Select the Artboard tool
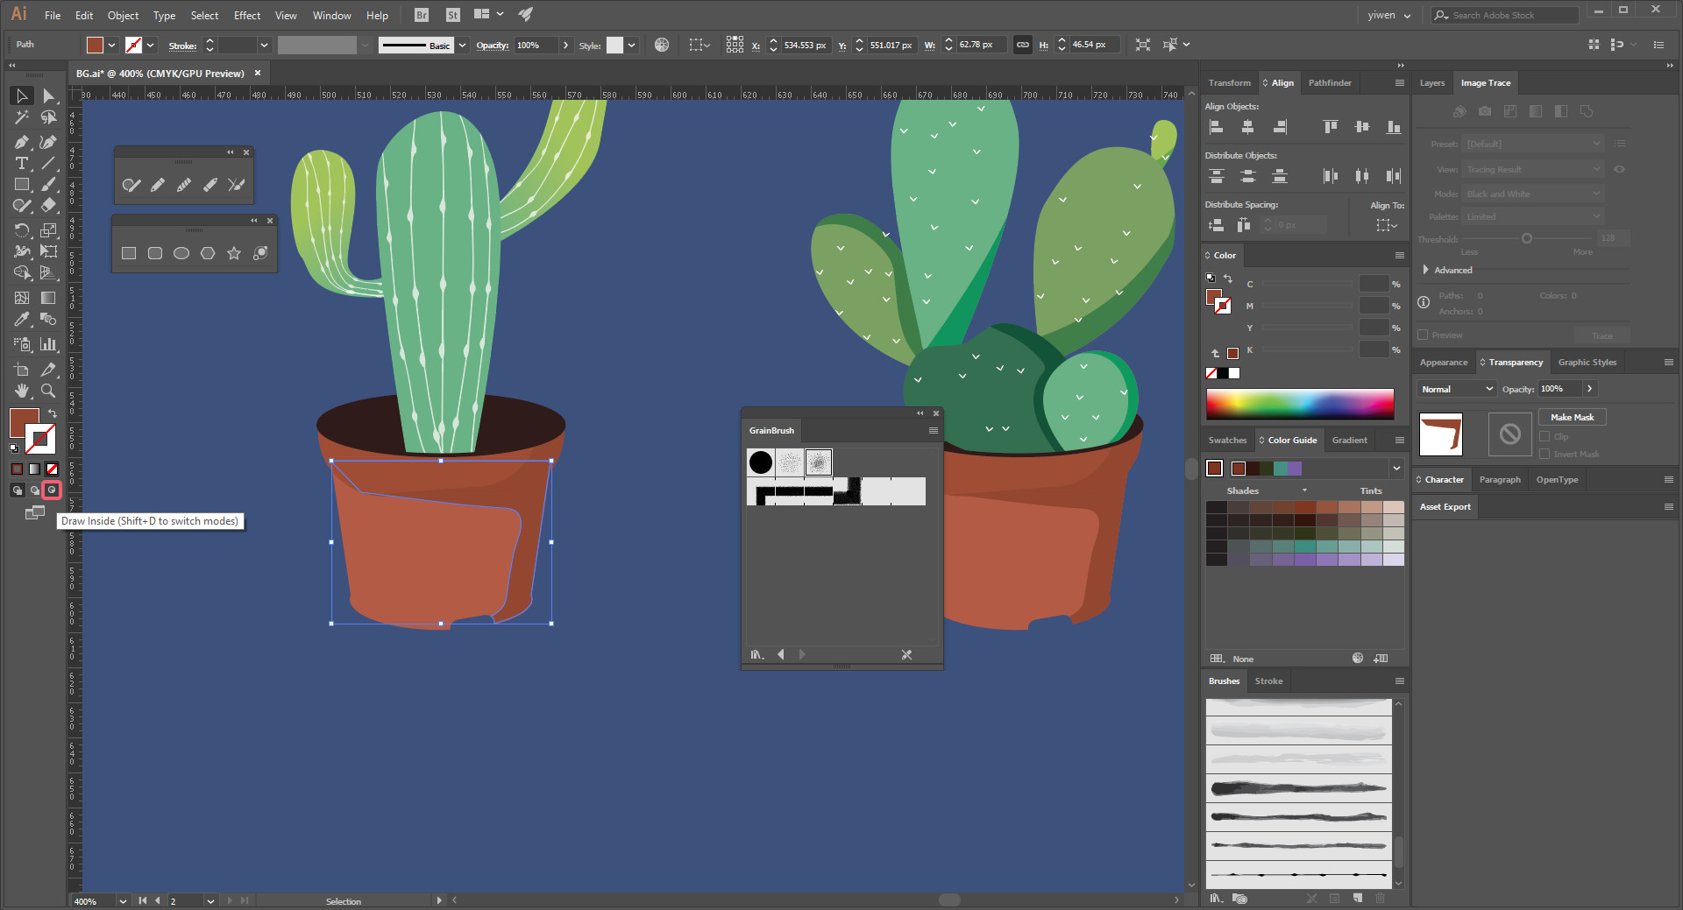This screenshot has width=1683, height=910. [22, 370]
